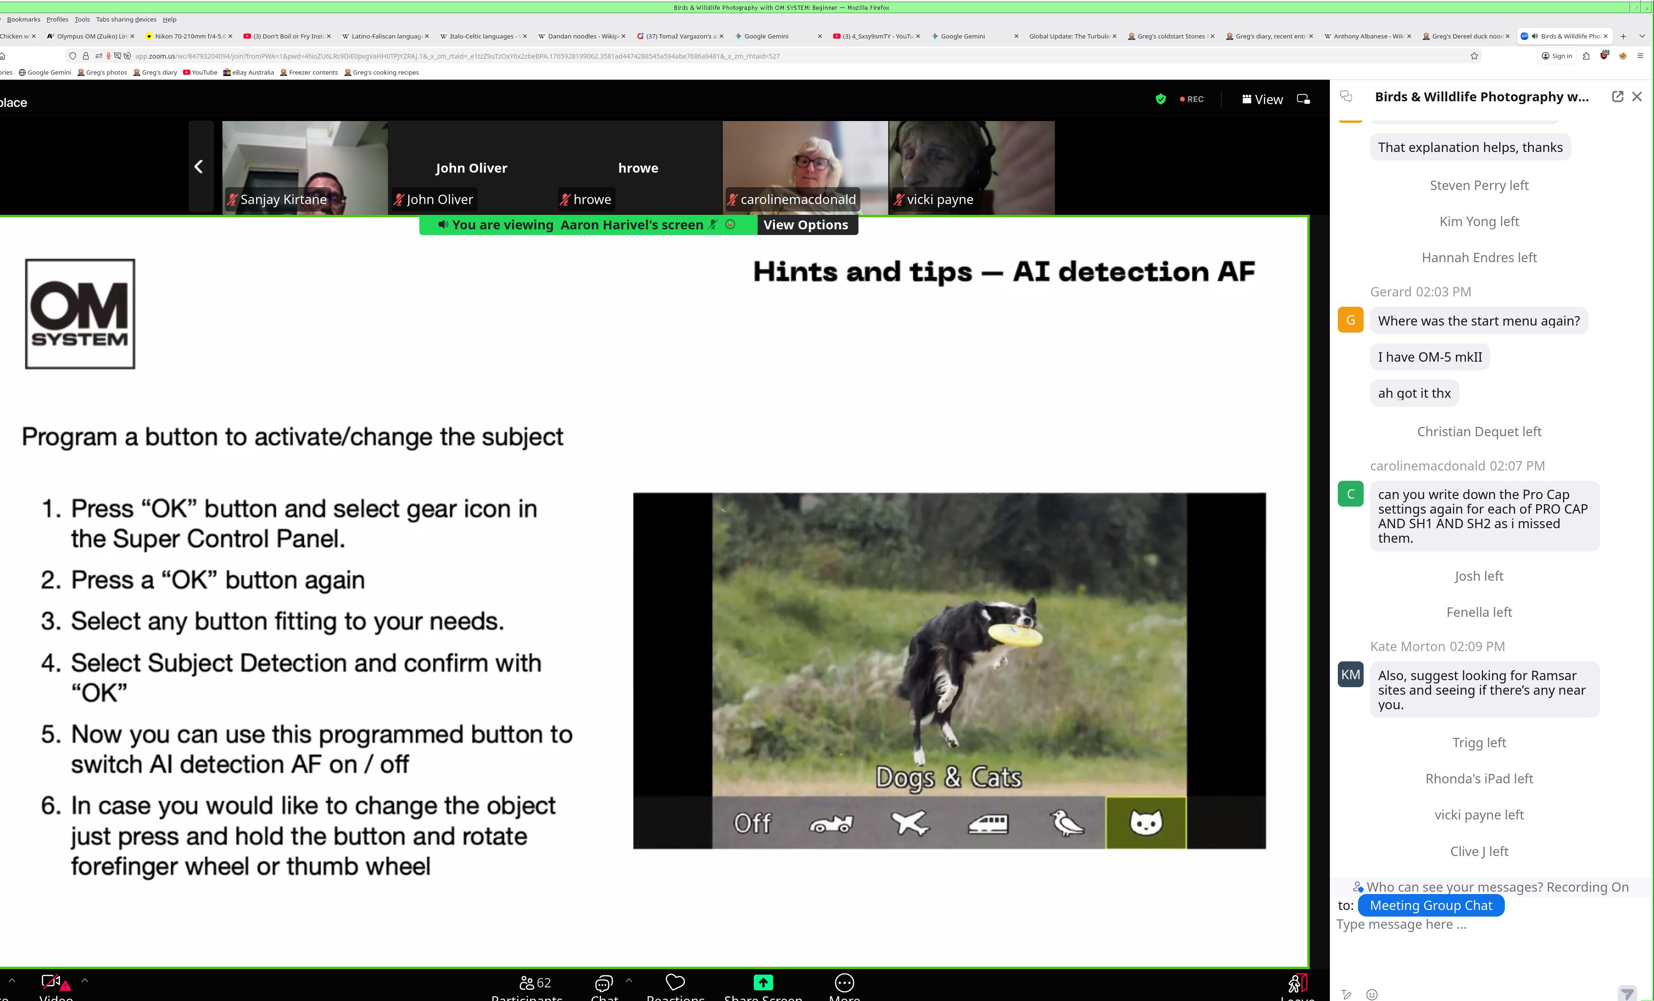Pop out the chat panel
This screenshot has width=1654, height=1001.
click(1617, 97)
